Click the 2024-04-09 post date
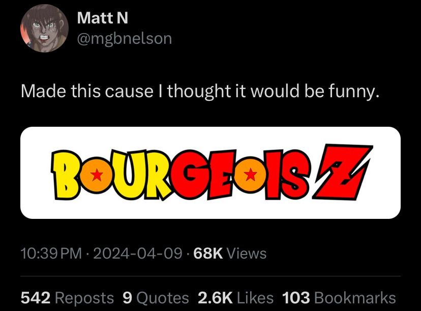This screenshot has height=311, width=421. (138, 253)
